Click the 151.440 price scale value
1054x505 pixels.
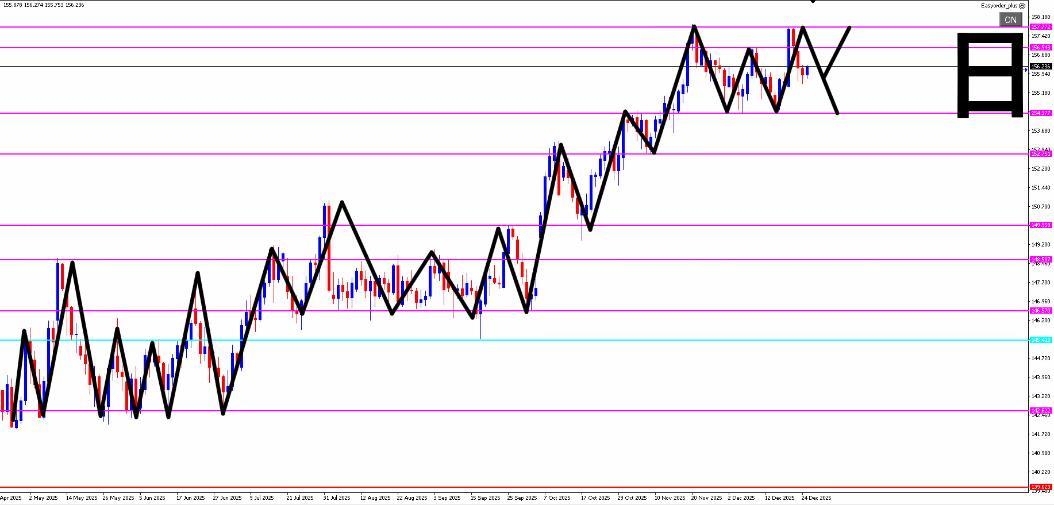point(1041,188)
